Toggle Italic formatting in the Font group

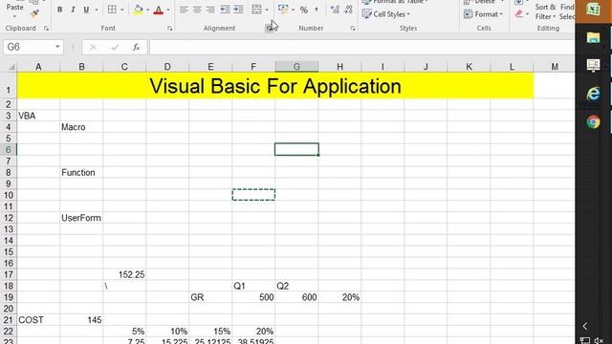click(73, 10)
